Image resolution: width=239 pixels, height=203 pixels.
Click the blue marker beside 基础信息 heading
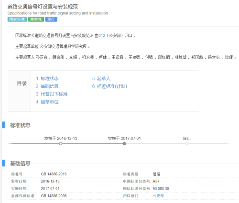click(3, 163)
